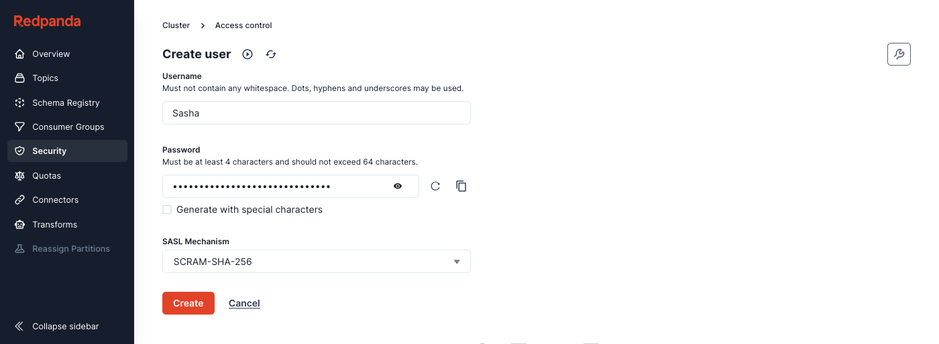Copy the password with the copy icon
Viewport: 939px width, 344px height.
click(461, 187)
